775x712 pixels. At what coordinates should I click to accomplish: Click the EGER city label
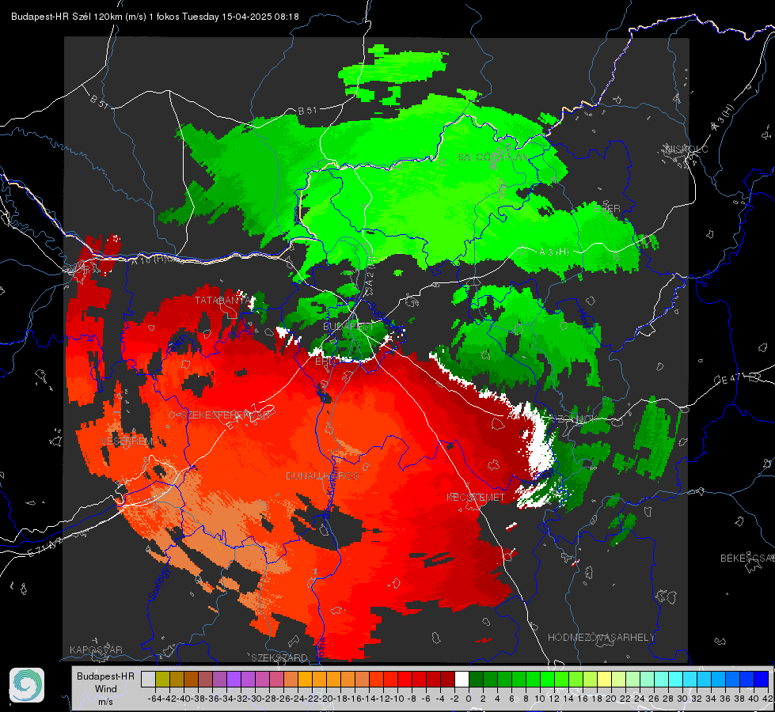[606, 209]
